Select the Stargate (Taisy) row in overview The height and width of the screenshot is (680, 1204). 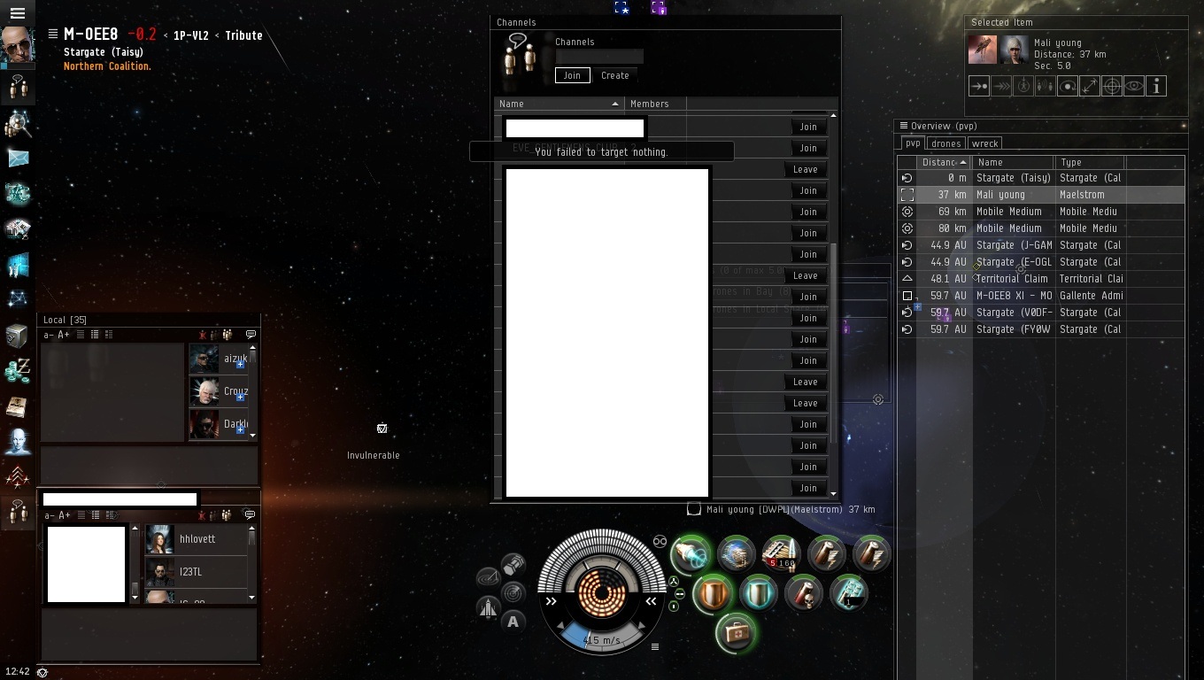coord(1041,178)
